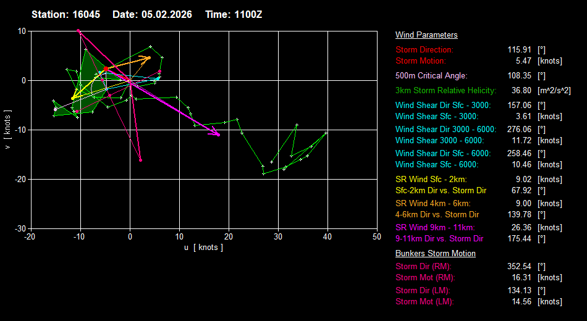This screenshot has width=587, height=321.
Task: Click the magenta SR wind arrow tip
Action: click(x=218, y=134)
